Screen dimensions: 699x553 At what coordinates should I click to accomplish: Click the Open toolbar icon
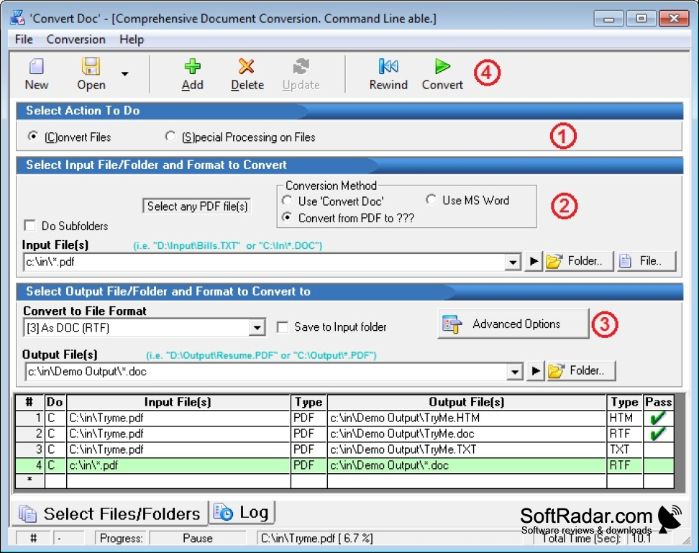[x=91, y=66]
